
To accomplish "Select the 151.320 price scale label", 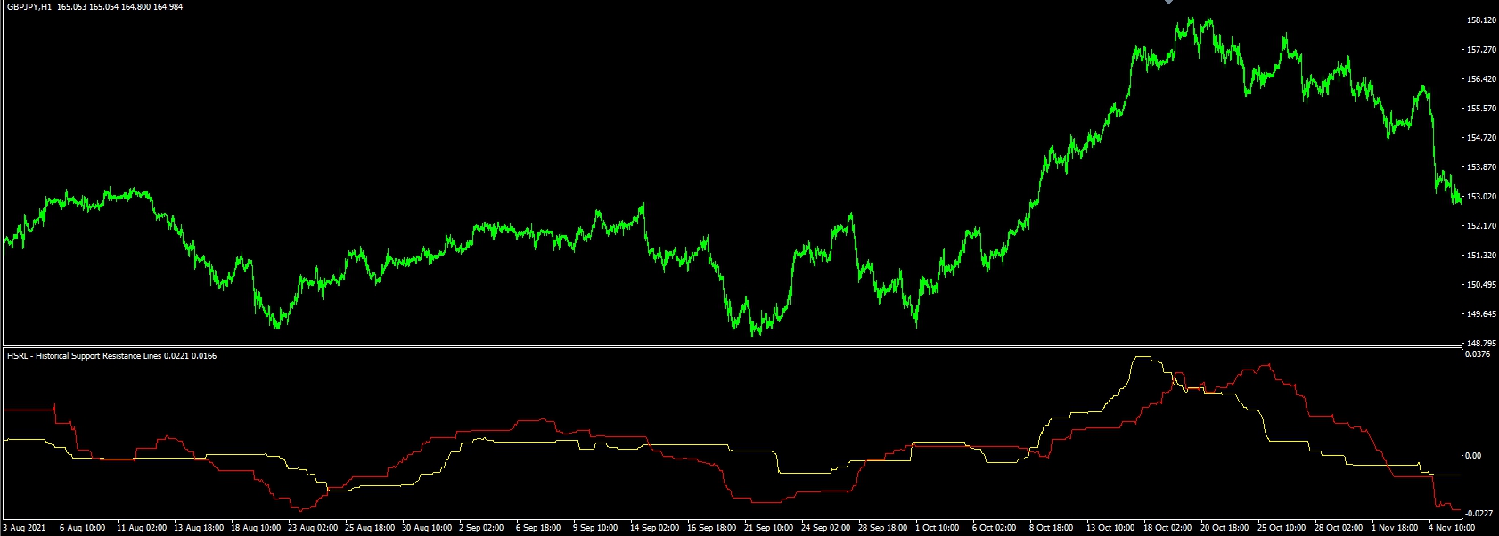I will pos(1481,256).
